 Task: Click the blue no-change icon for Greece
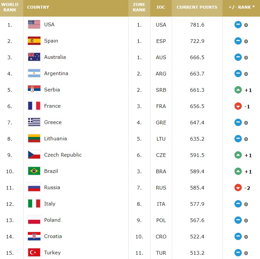(238, 123)
